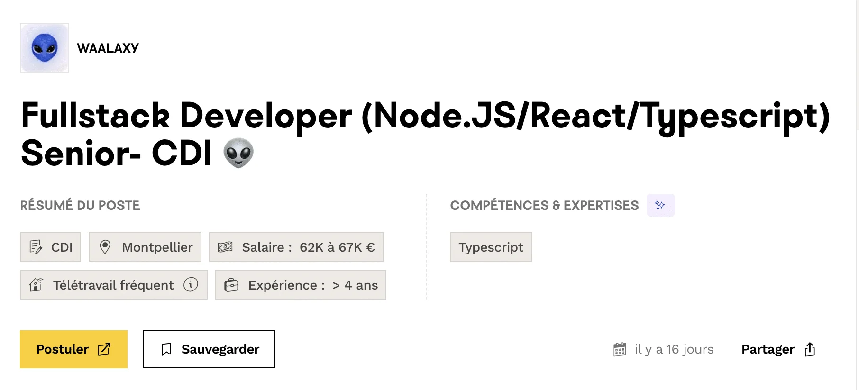Click the CDI contract type tag

pos(50,247)
